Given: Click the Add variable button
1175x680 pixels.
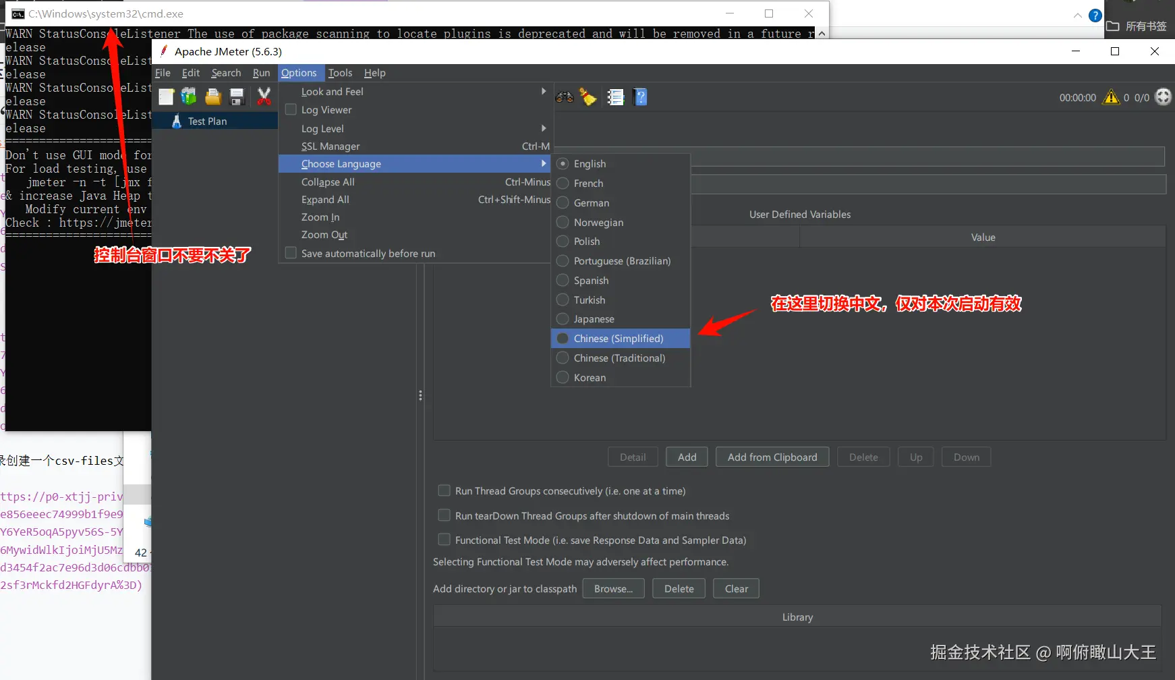Looking at the screenshot, I should tap(687, 457).
